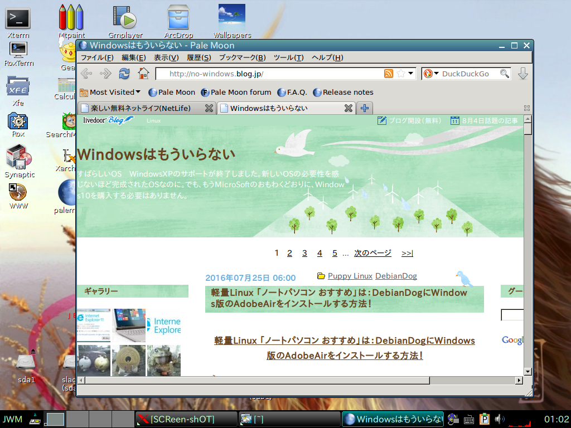Go to page 5 of the blog
This screenshot has height=428, width=571.
(x=335, y=253)
